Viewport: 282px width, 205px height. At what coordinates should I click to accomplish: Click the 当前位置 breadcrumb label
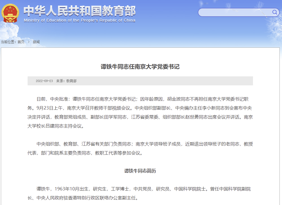[x=8, y=42]
